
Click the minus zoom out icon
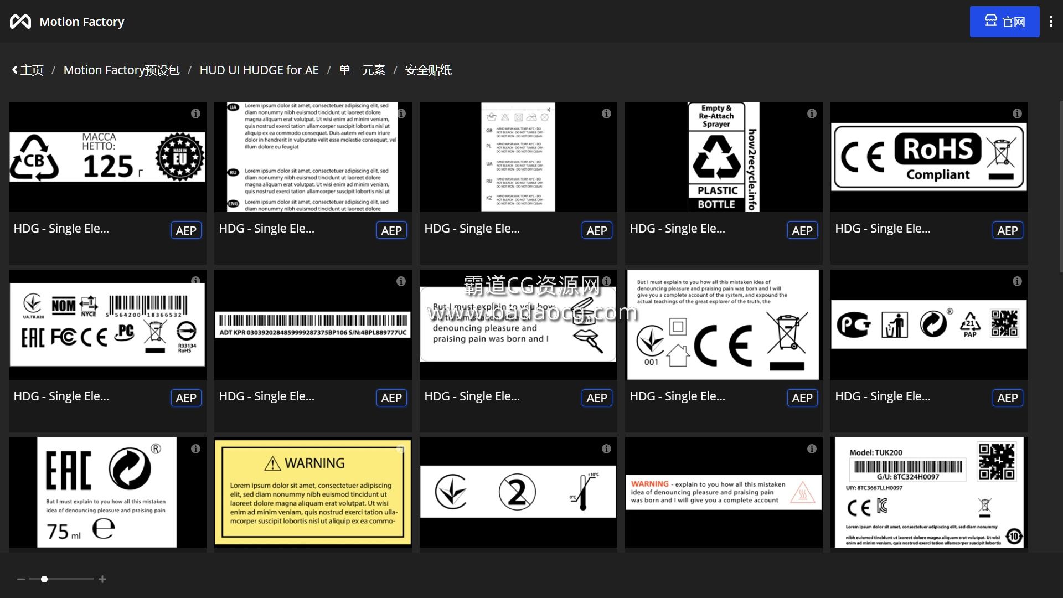click(x=21, y=579)
